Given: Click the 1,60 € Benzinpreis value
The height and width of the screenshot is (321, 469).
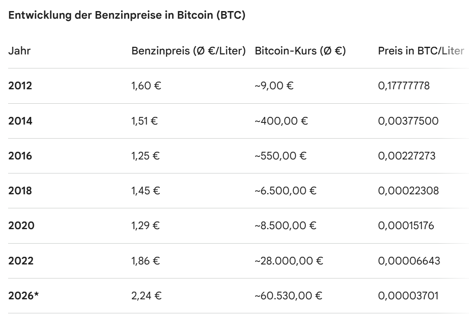Looking at the screenshot, I should (x=146, y=86).
